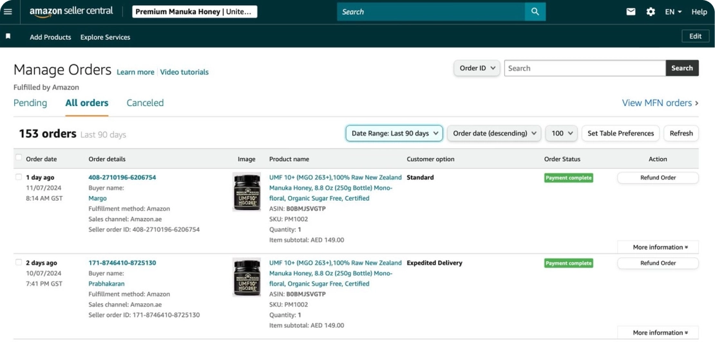Open the Date Range: Last 90 days dropdown
This screenshot has width=715, height=342.
pos(394,133)
